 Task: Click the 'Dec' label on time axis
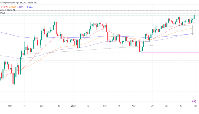click(42, 106)
